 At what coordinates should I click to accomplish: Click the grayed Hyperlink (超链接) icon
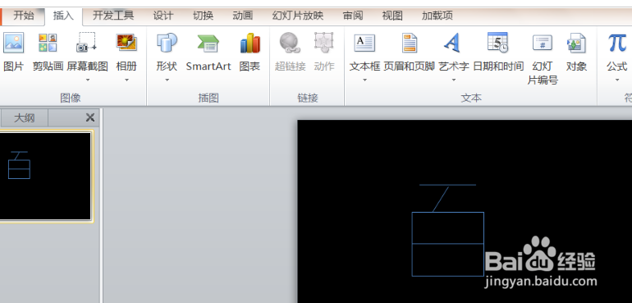click(x=290, y=43)
